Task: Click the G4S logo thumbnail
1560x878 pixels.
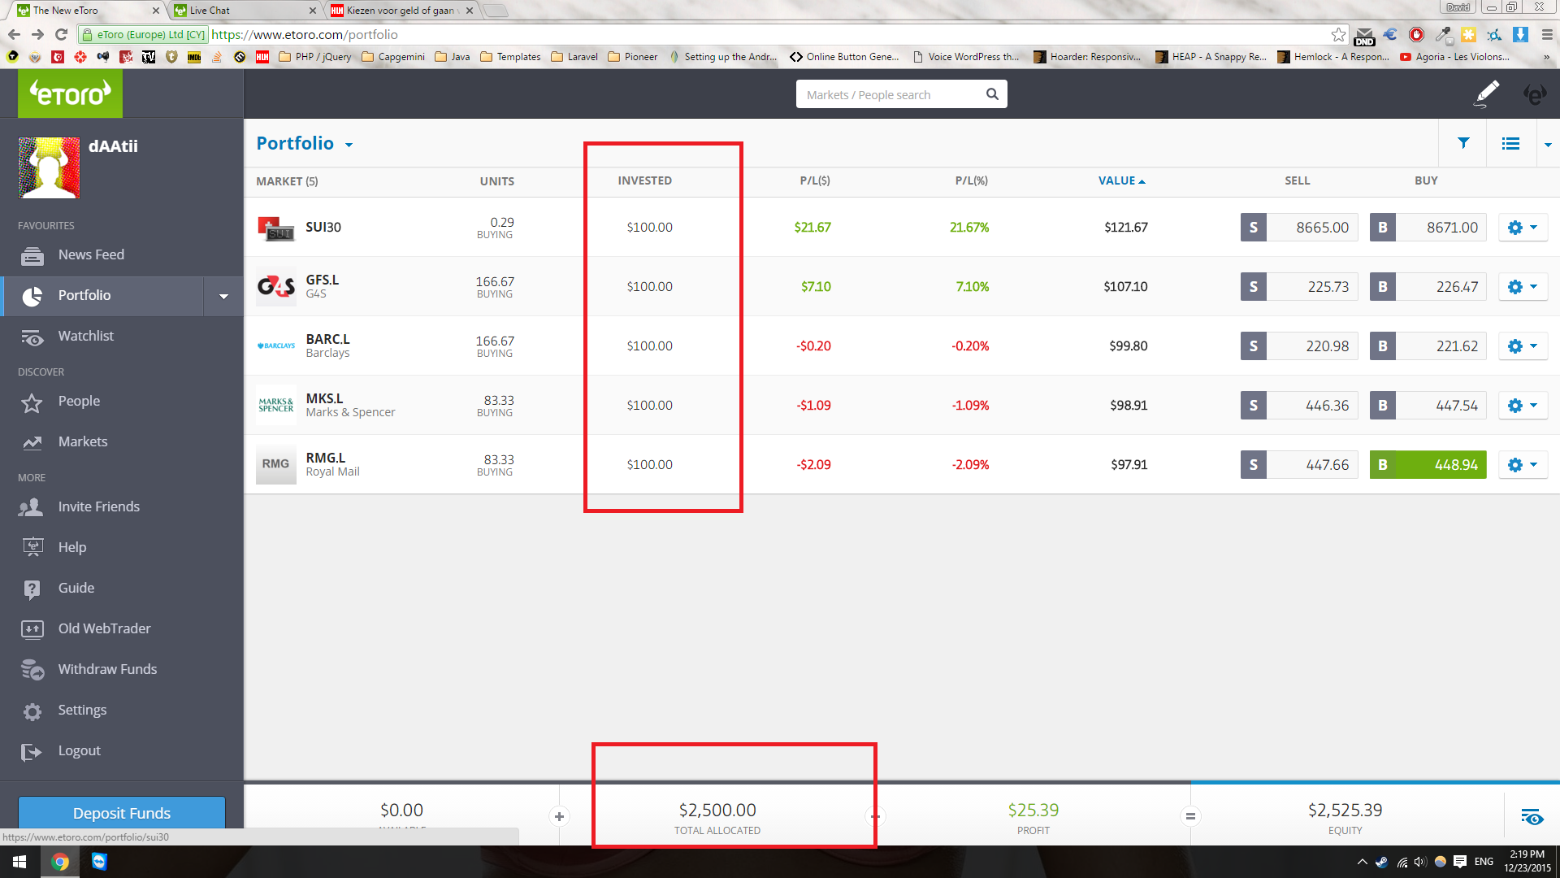Action: 275,286
